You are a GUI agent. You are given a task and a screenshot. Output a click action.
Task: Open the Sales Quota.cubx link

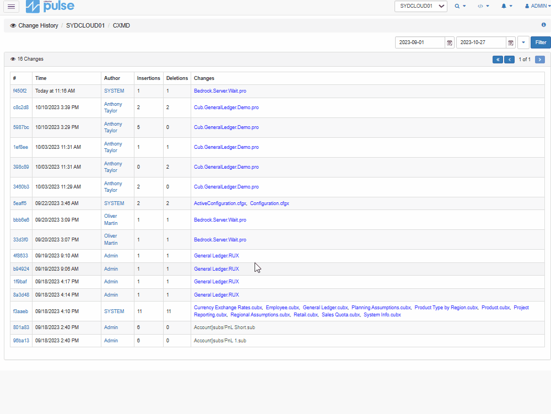click(x=341, y=315)
